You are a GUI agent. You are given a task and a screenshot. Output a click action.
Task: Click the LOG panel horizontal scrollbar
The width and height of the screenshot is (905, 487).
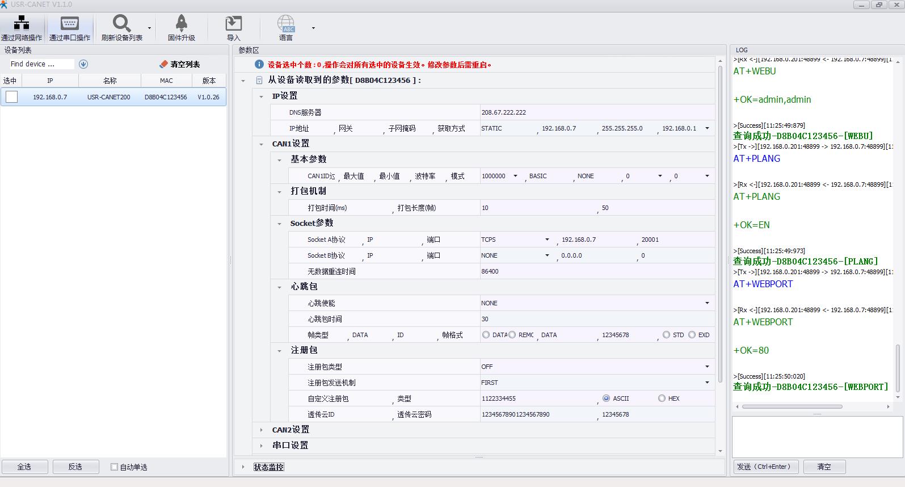pyautogui.click(x=792, y=406)
